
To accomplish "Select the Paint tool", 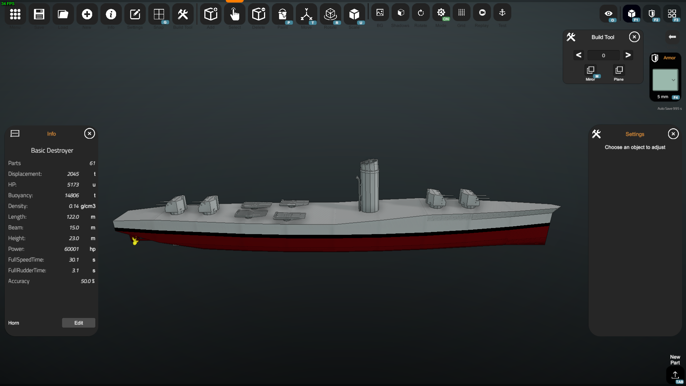I will tap(282, 14).
